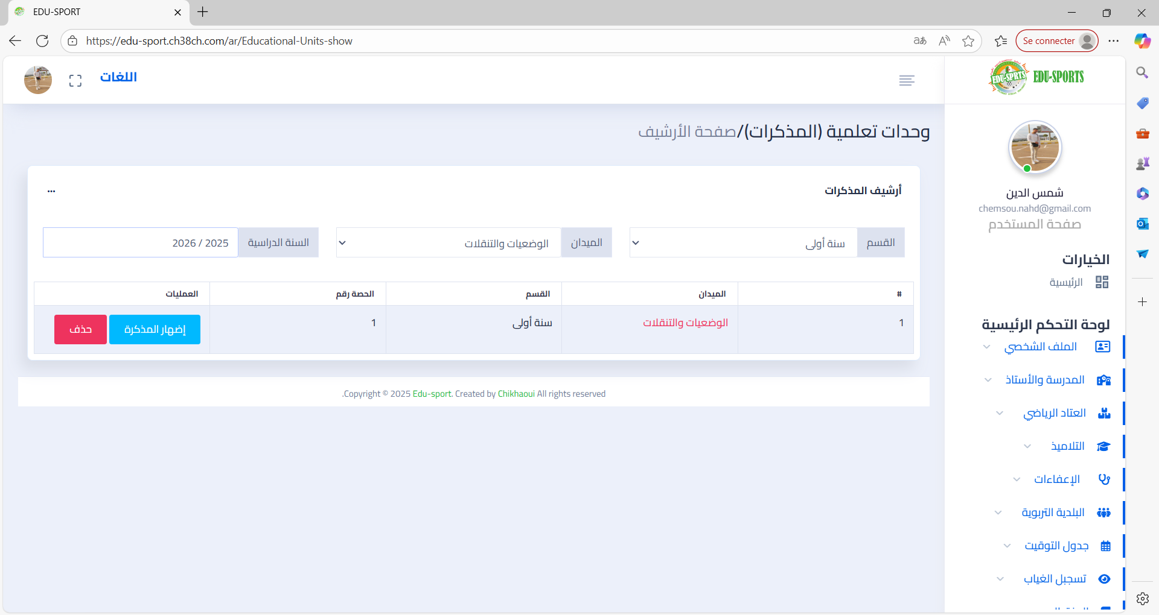Click the EDU-SPORTS logo
Viewport: 1159px width, 615px height.
click(1036, 77)
